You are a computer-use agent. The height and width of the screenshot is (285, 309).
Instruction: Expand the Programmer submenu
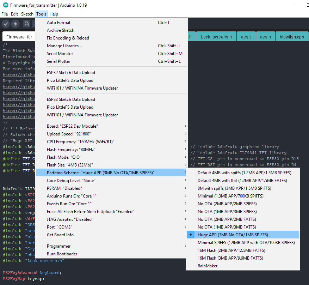[x=111, y=246]
